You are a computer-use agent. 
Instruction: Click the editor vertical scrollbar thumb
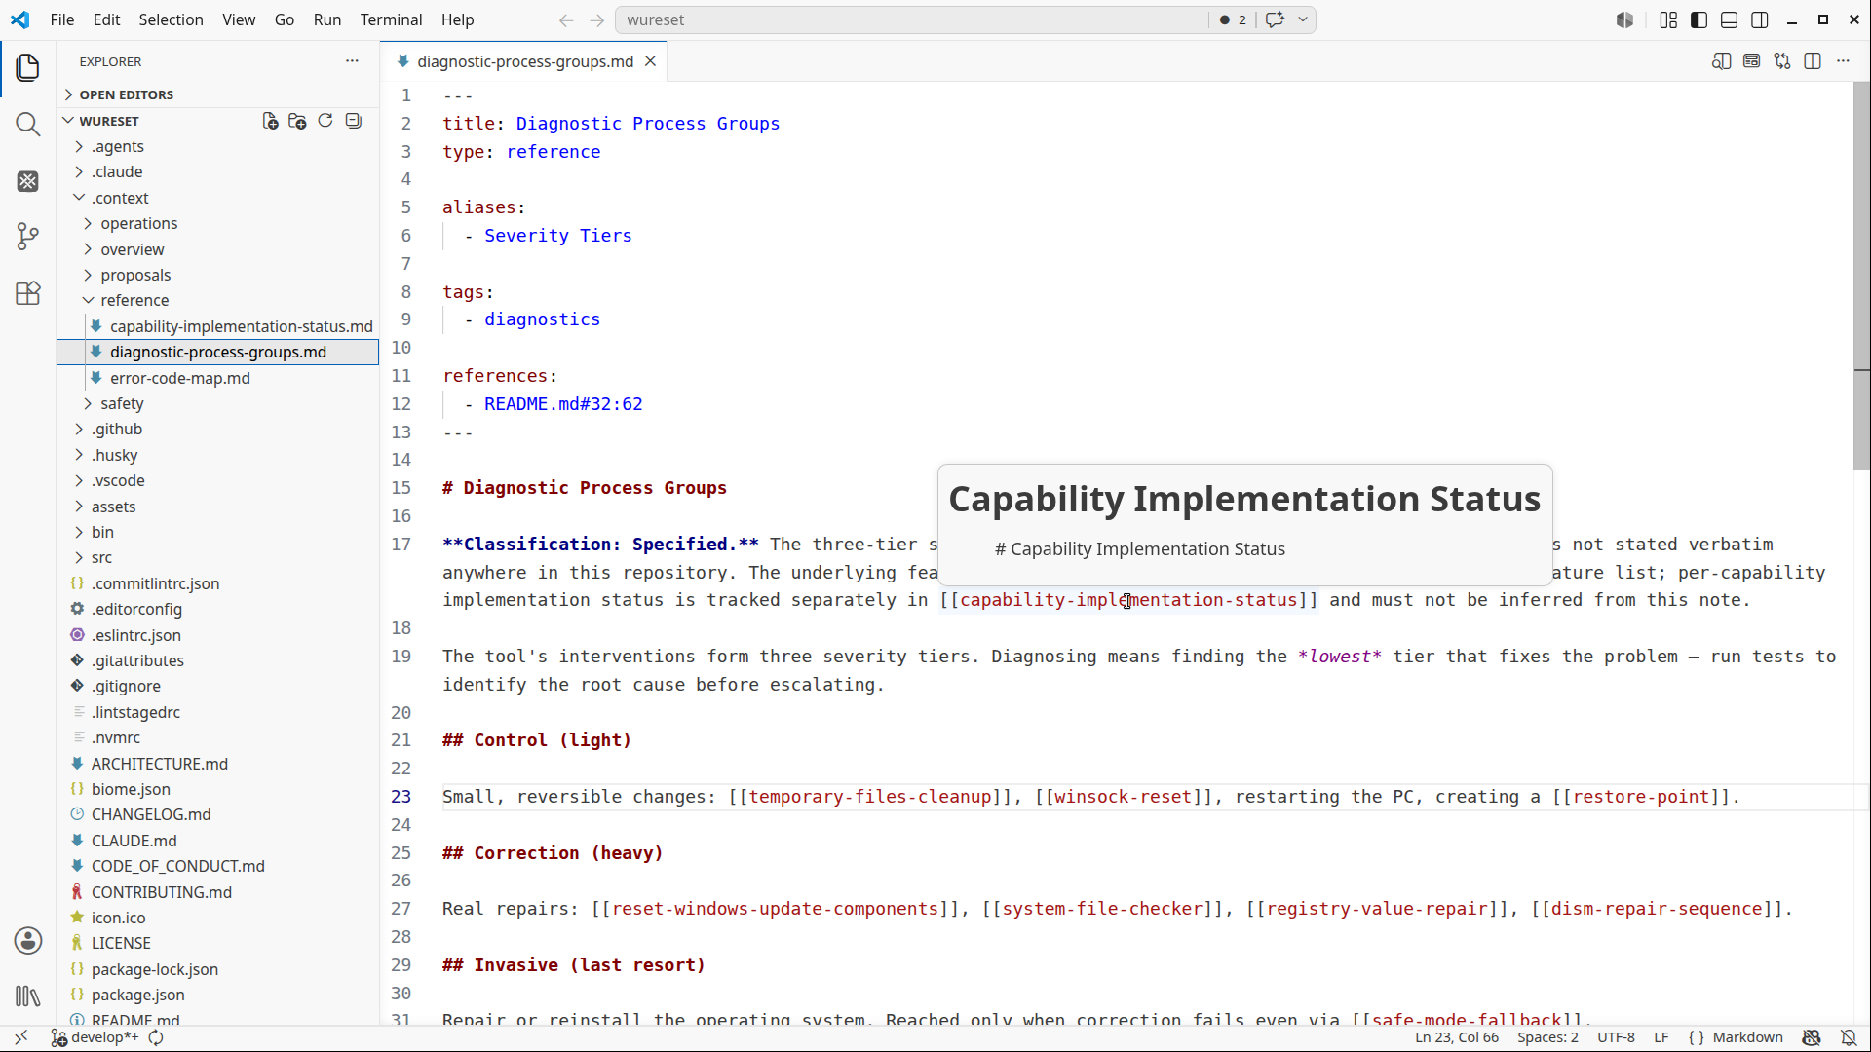[1861, 278]
